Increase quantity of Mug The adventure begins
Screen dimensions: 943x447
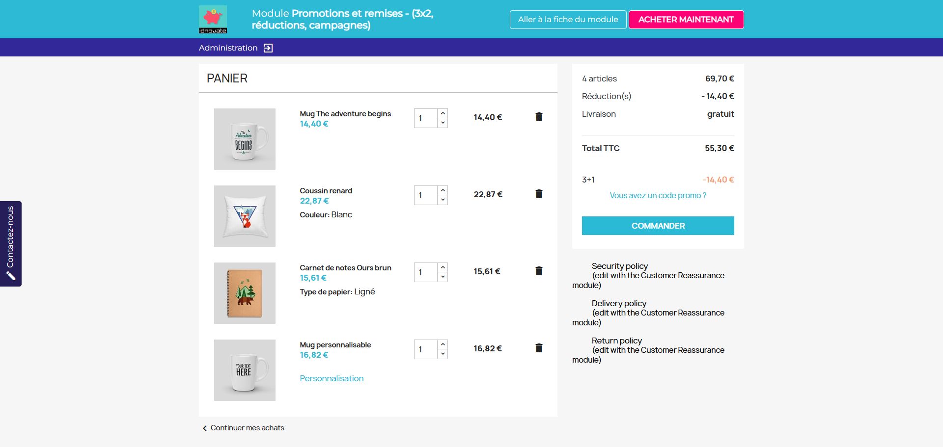(x=443, y=113)
